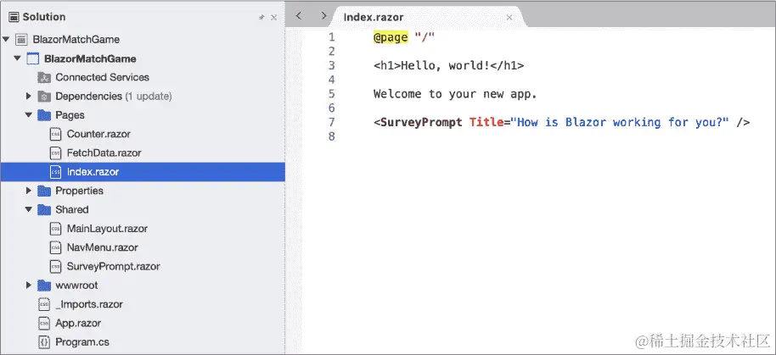776x355 pixels.
Task: Close the Index.razor tab
Action: tap(509, 17)
